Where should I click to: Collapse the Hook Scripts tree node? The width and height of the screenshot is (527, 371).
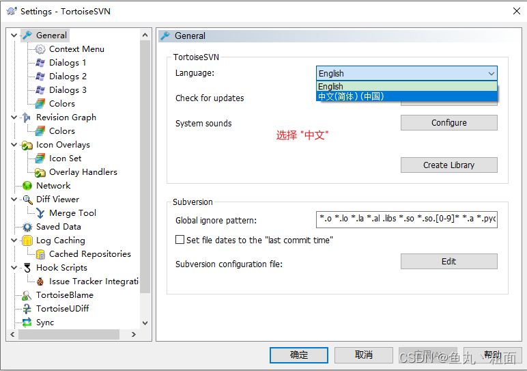point(14,268)
